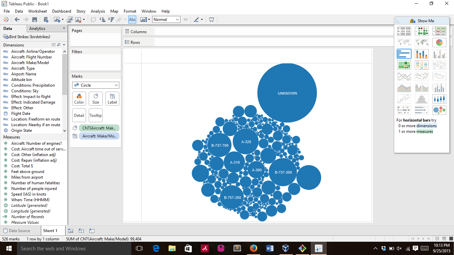Click the sort descending toolbar icon

pos(111,20)
